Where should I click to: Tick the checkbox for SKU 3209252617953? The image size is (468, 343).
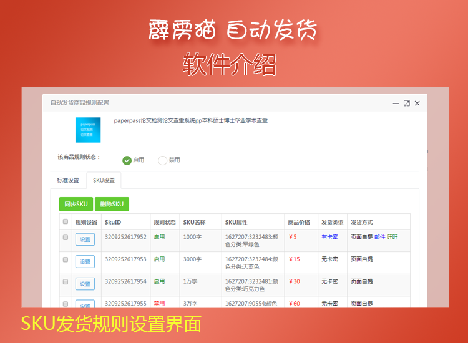click(x=66, y=259)
